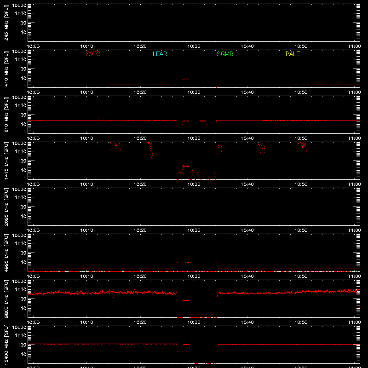Click the 10:50 time label under 410 MHz panel

tap(301, 92)
